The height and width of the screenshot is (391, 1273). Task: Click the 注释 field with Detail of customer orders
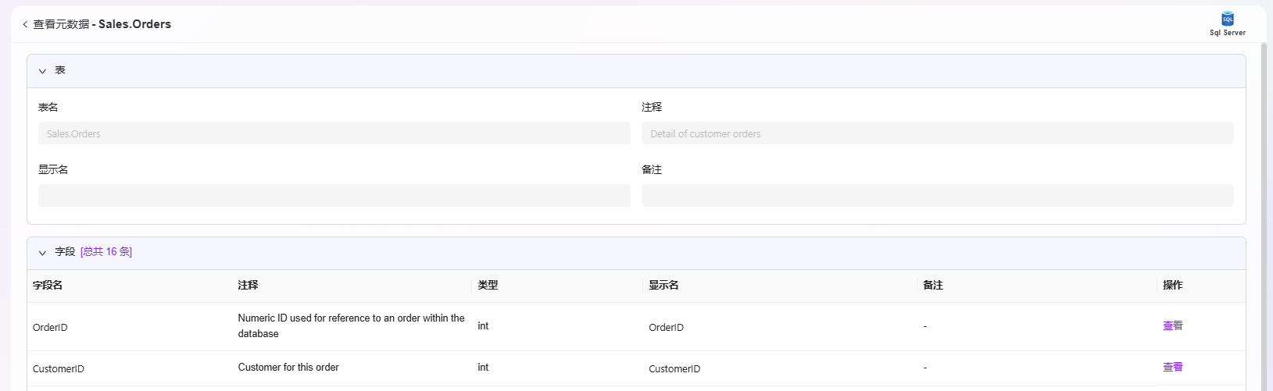pos(938,133)
